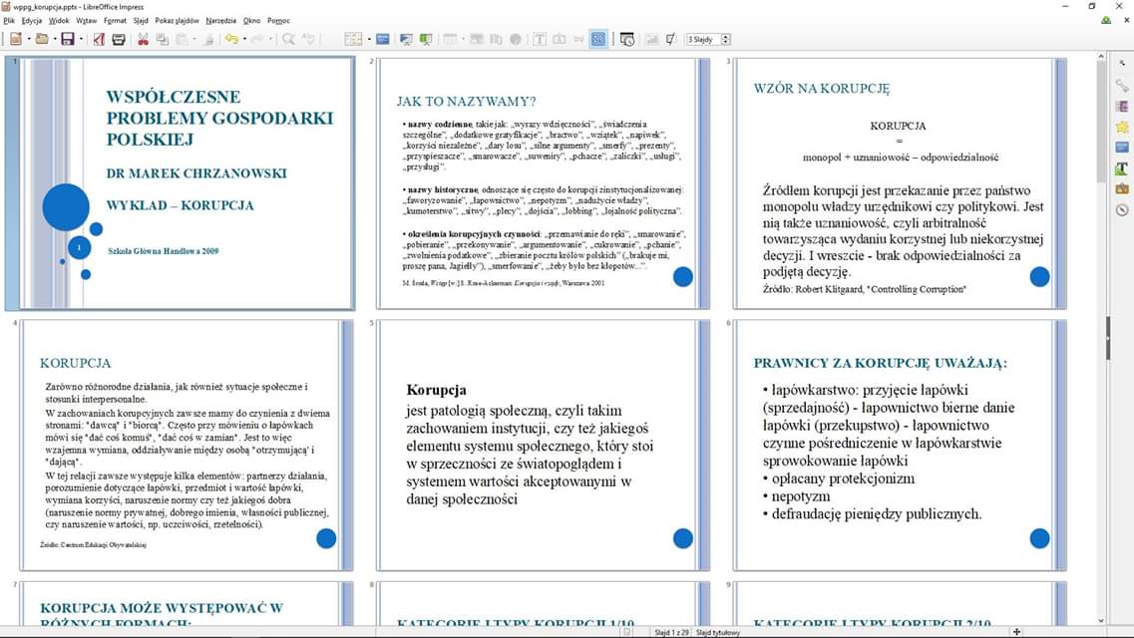
Task: Select slide 2 'Jak to nazywamy?' thumbnail
Action: point(544,183)
